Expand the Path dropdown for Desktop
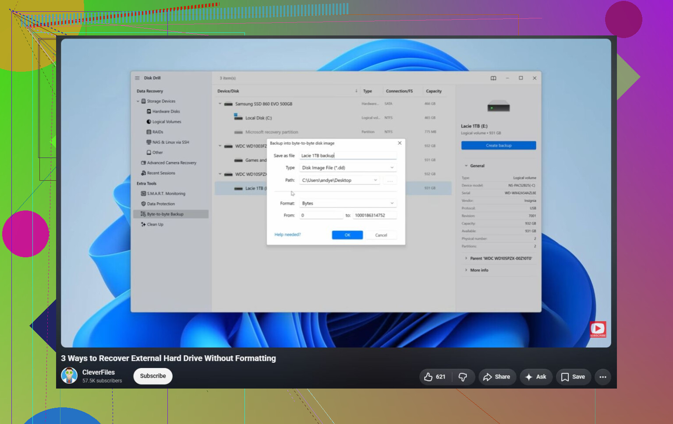This screenshot has width=673, height=424. pos(375,180)
